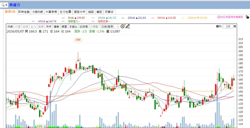Viewport: 250px width, 128px height.
Task: Toggle the 主力 indicator button
Action: 33,26
